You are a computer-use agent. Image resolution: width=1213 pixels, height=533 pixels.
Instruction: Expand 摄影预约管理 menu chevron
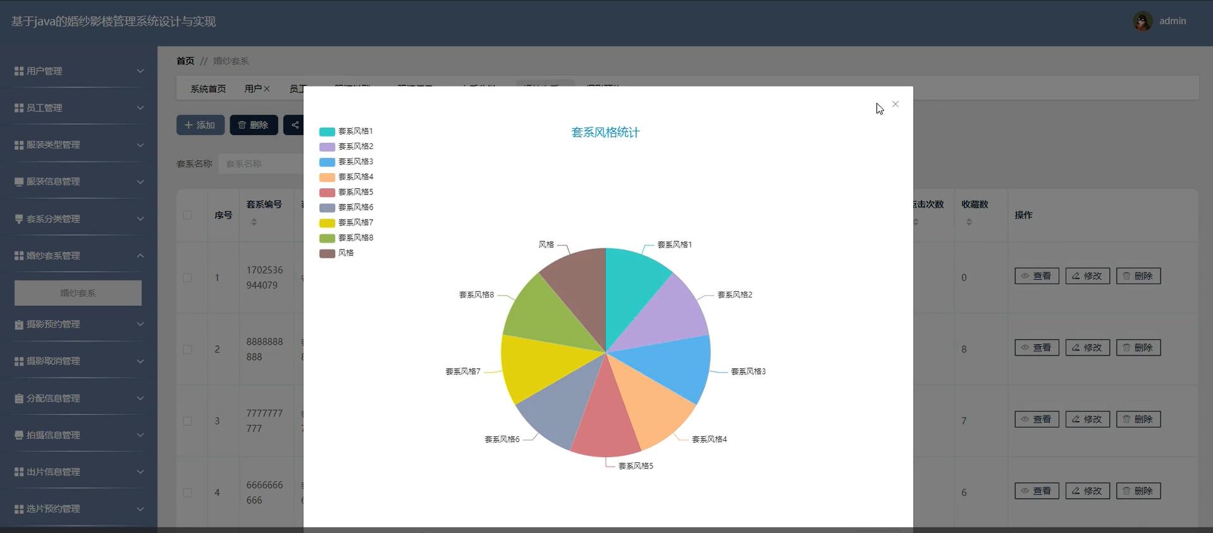[x=140, y=325]
